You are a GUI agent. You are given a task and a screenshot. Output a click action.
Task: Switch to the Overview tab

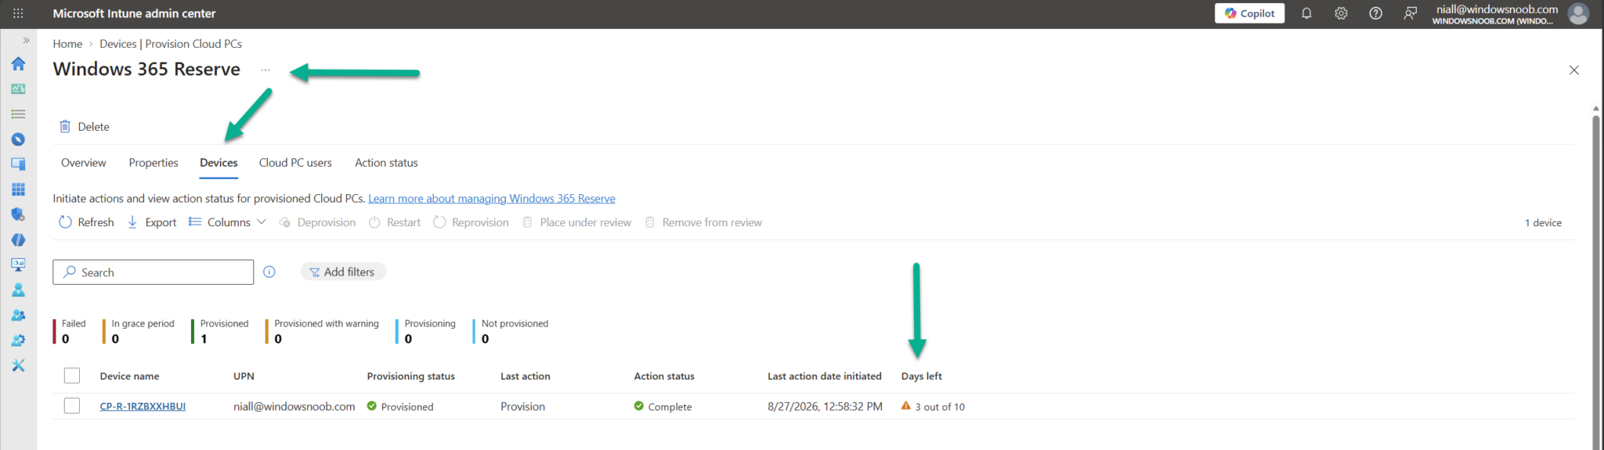pos(83,163)
